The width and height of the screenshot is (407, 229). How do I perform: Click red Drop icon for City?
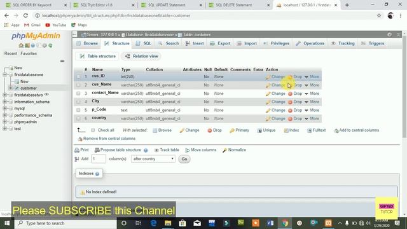290,102
